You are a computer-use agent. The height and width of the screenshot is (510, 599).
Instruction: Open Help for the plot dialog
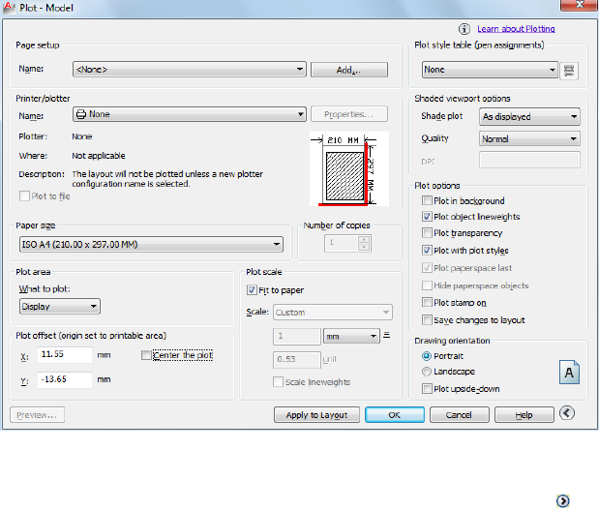[x=524, y=415]
